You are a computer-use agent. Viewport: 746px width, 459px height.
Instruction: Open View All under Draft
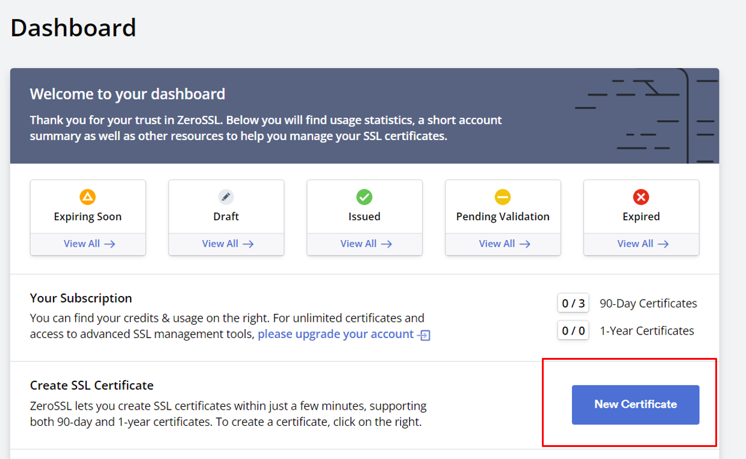point(228,244)
